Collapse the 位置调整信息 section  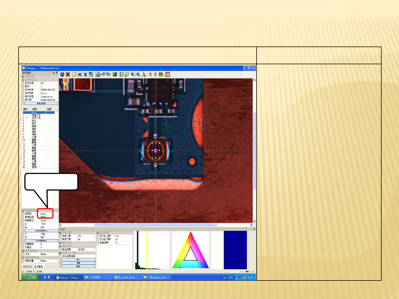click(23, 257)
